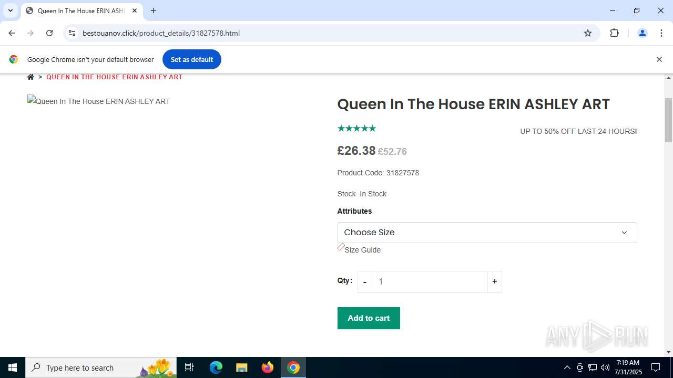Click the Product Code: 31827578 text
Viewport: 673px width, 378px height.
pyautogui.click(x=378, y=173)
